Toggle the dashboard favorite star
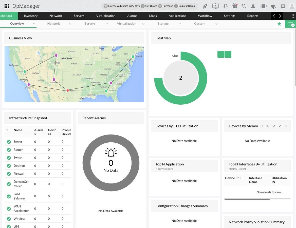The width and height of the screenshot is (296, 228). click(x=279, y=24)
